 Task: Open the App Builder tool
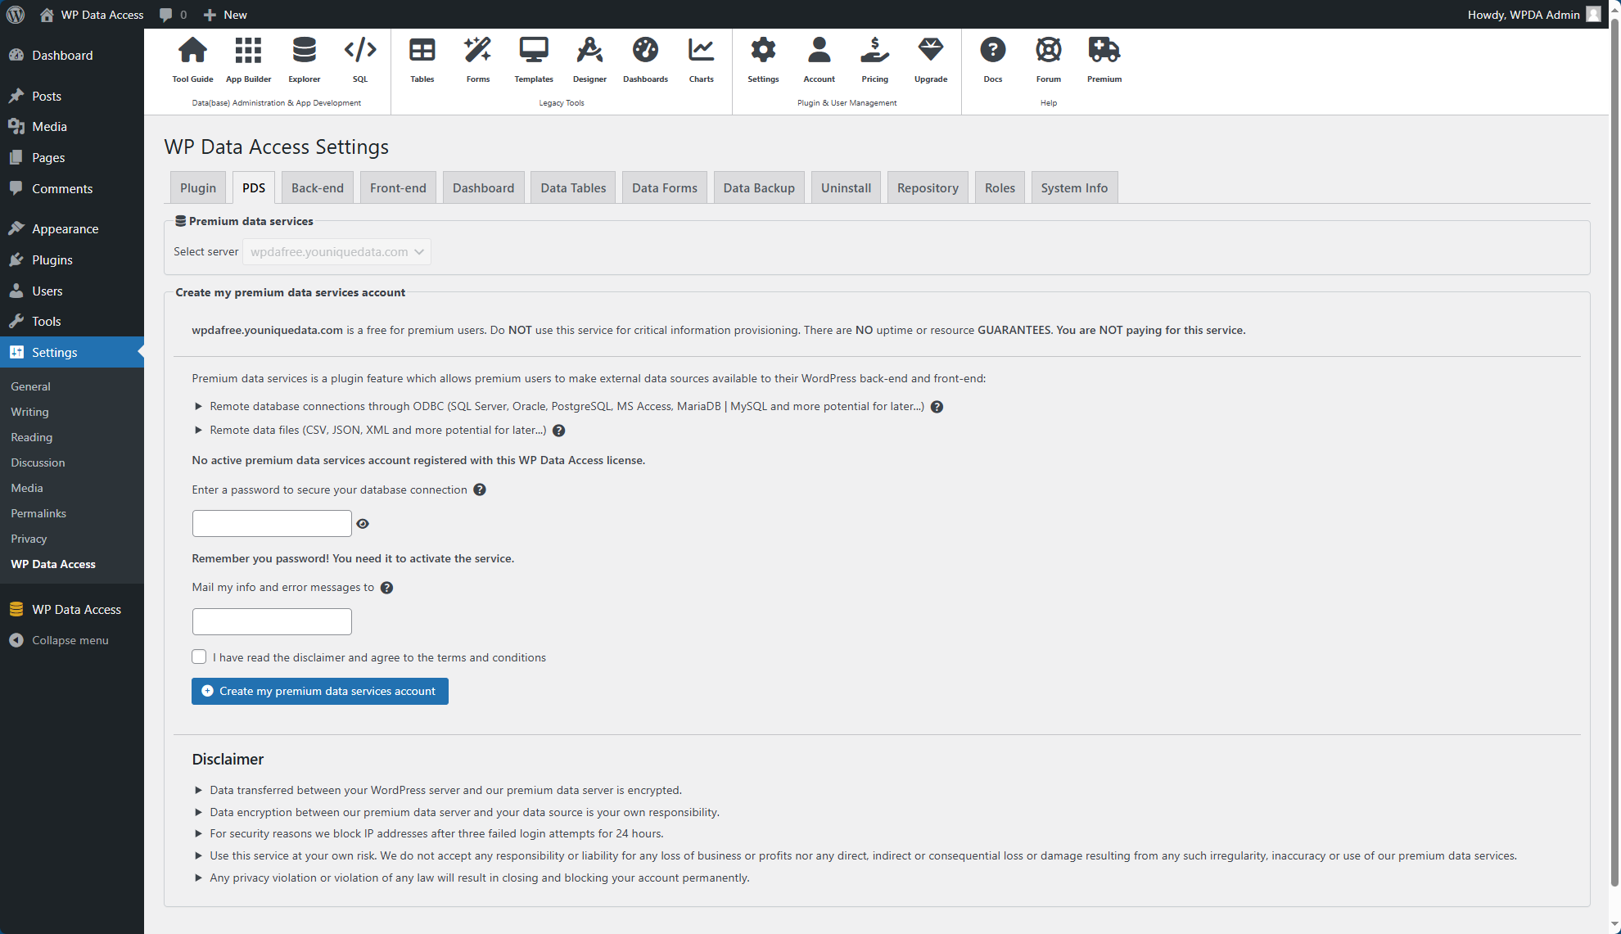click(248, 57)
